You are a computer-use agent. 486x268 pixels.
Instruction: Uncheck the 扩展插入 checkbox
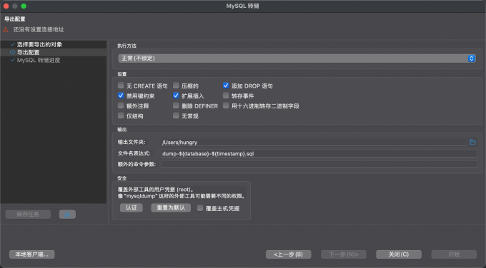click(x=176, y=96)
